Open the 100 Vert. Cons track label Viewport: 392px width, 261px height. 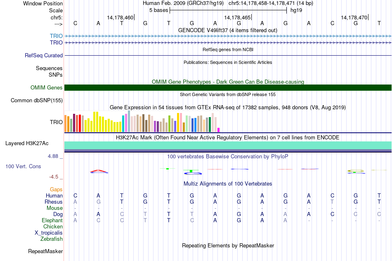(x=23, y=166)
